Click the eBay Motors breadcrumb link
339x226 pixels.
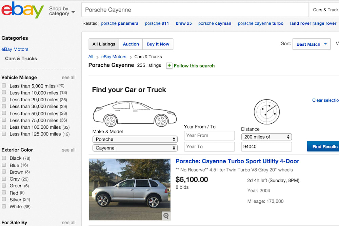pyautogui.click(x=114, y=57)
